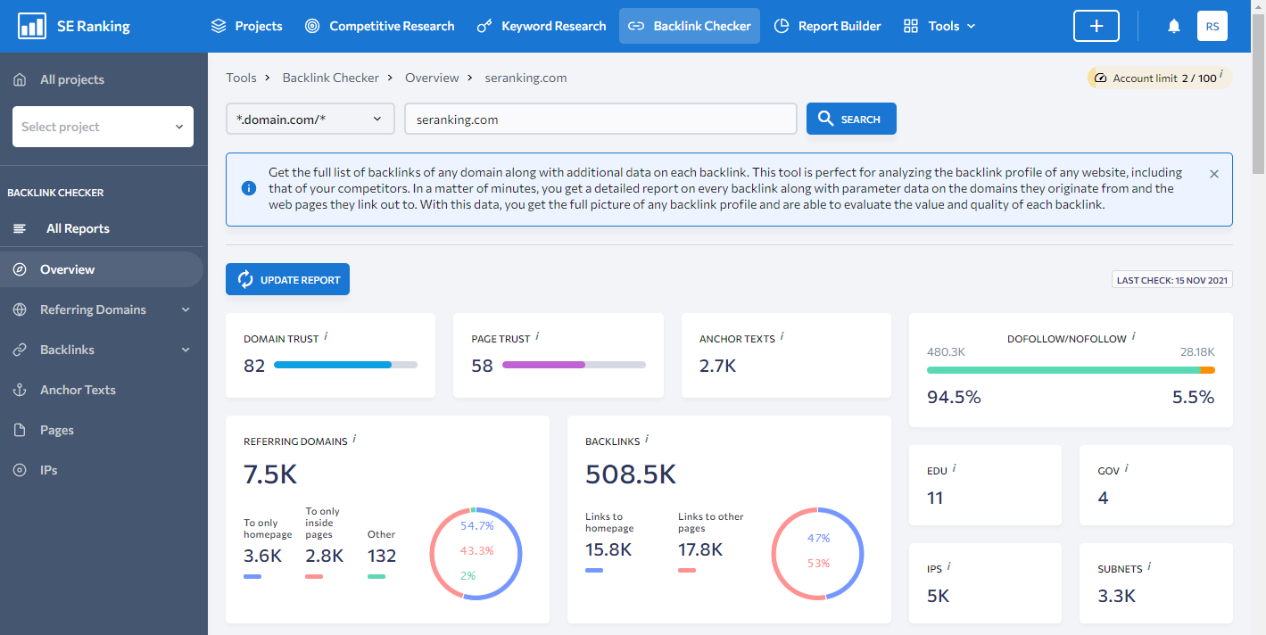The image size is (1266, 635).
Task: Click the All Reports list icon
Action: [20, 229]
